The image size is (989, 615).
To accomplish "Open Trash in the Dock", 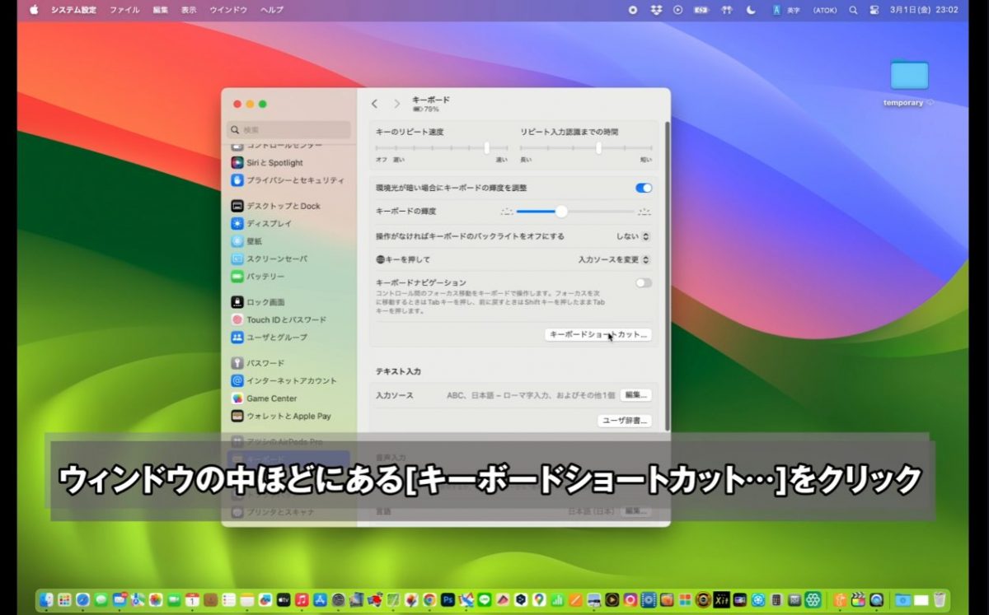I will pos(940,599).
